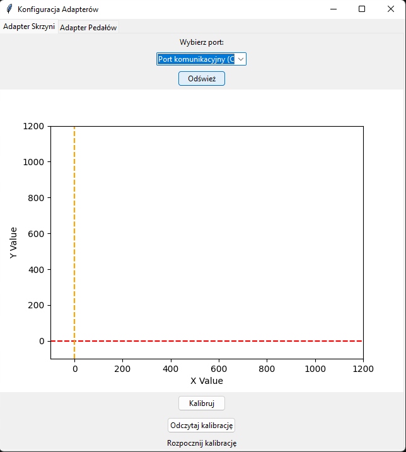406x452 pixels.
Task: Expand the port dropdown arrow
Action: coord(240,59)
